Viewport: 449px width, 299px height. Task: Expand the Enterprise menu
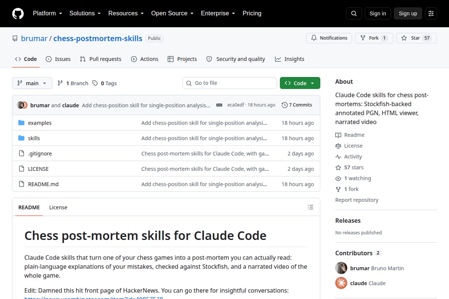pyautogui.click(x=218, y=13)
